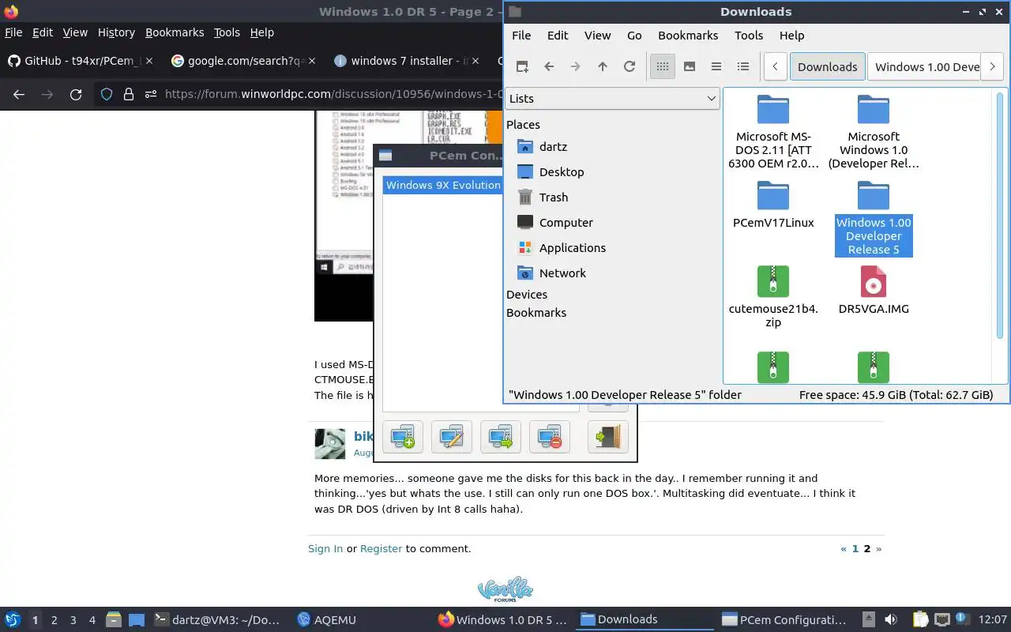This screenshot has height=632, width=1011.
Task: Click PCem remove machine icon
Action: click(x=550, y=437)
